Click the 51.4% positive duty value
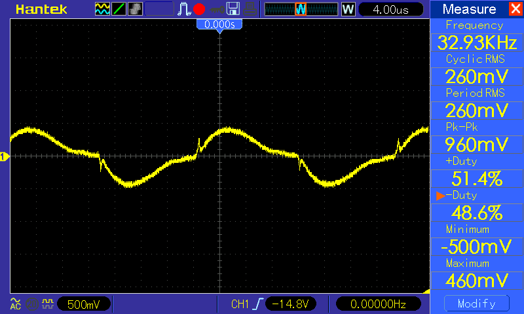 (477, 179)
